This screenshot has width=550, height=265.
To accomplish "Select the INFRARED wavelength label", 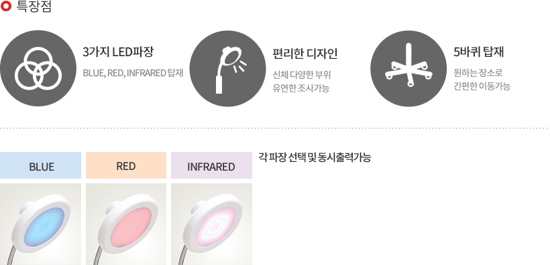I will (211, 165).
